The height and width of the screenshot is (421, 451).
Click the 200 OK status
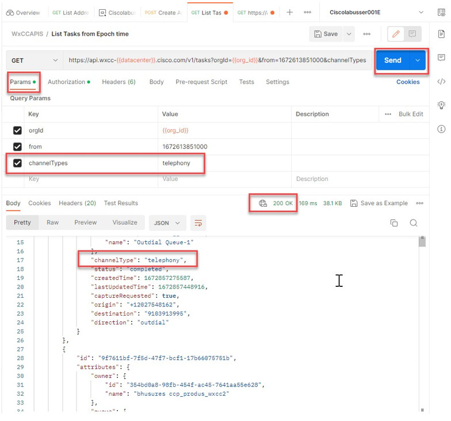click(283, 203)
